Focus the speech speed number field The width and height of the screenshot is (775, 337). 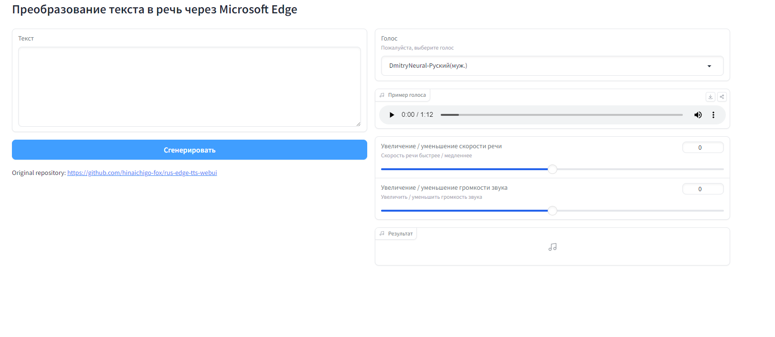tap(703, 148)
